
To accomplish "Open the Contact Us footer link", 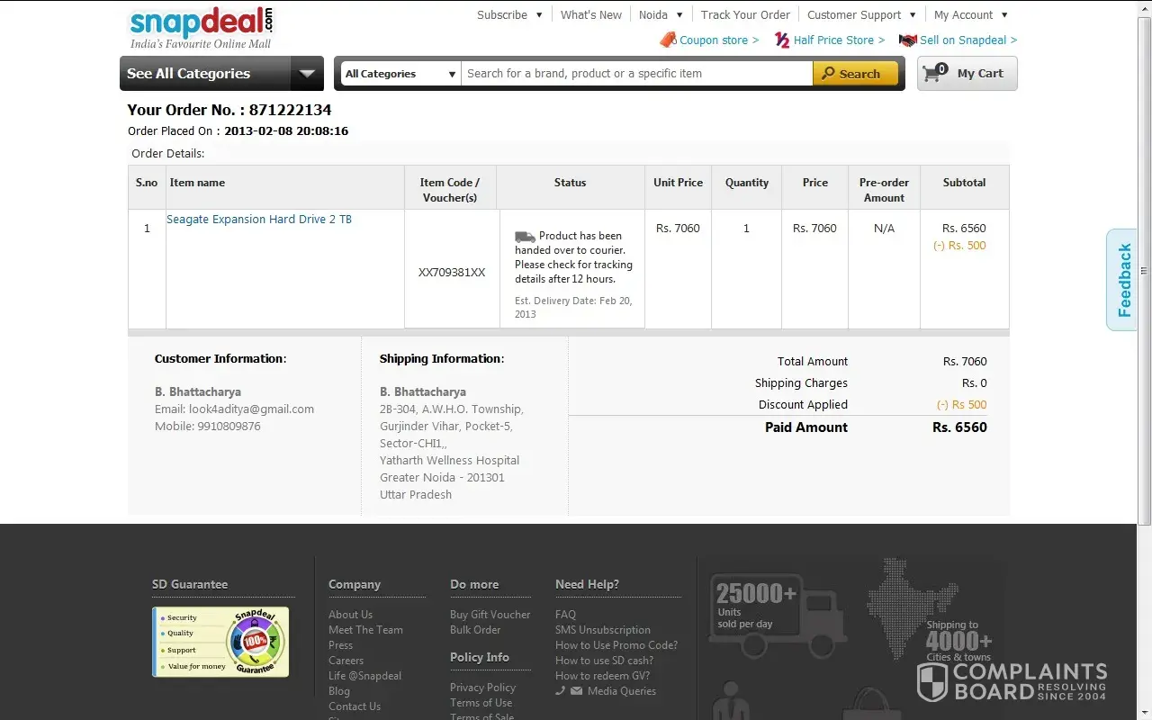I will pos(355,706).
